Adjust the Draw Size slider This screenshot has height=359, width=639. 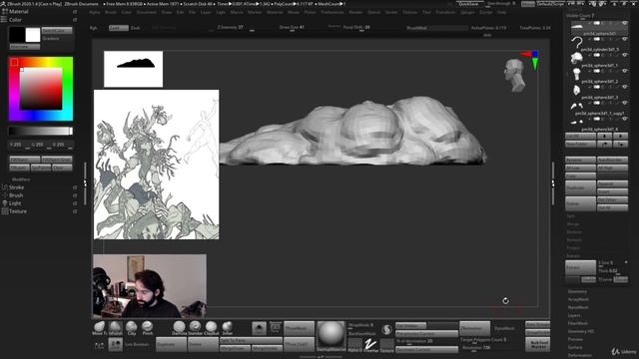click(292, 28)
